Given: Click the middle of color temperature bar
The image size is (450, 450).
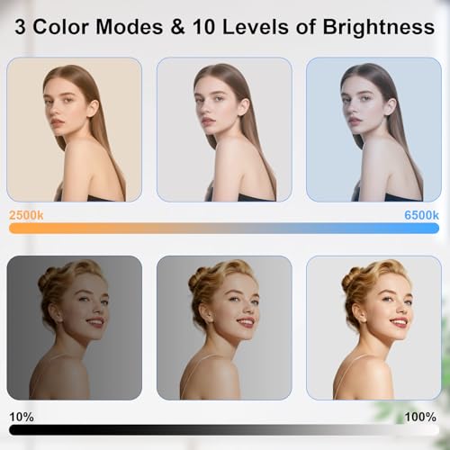Looking at the screenshot, I should click(x=224, y=228).
